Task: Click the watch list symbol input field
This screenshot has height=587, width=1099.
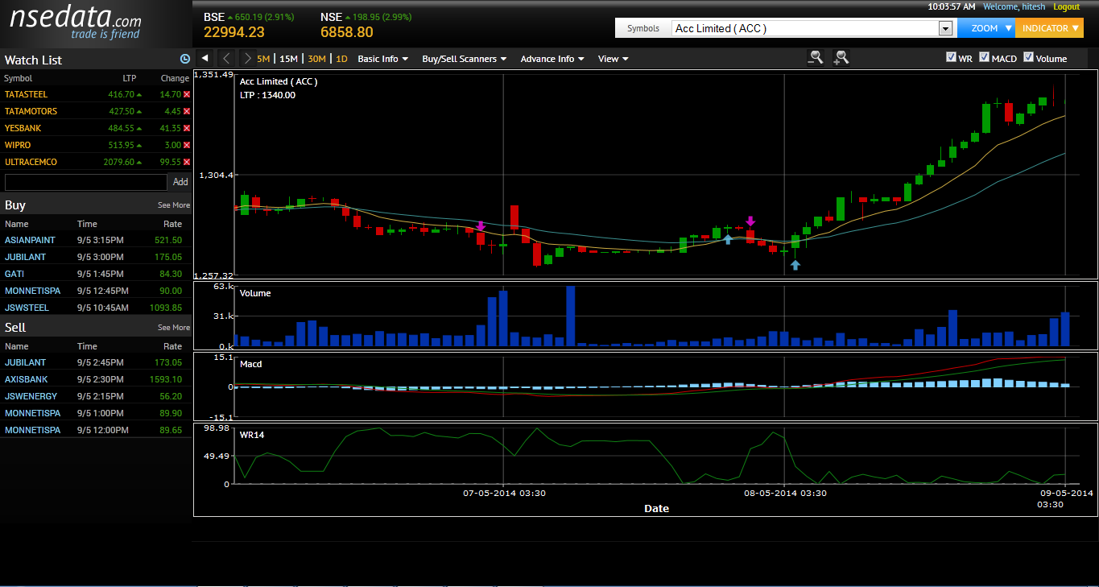Action: pos(85,182)
